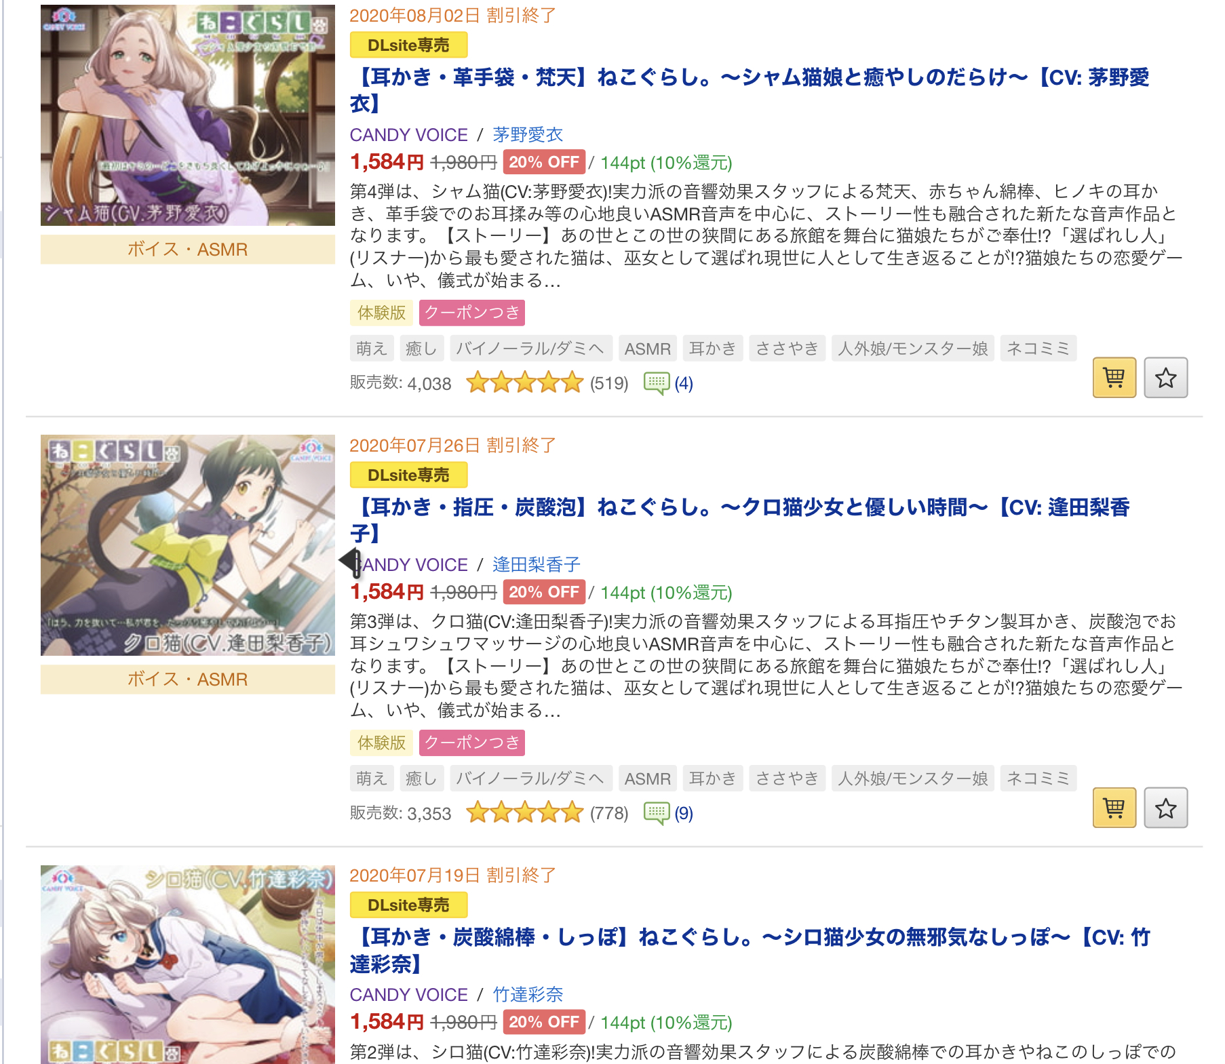The image size is (1225, 1064).
Task: Filter by the 人外娘/モンスター娘 genre tag in the シャム猫娘 listing
Action: click(913, 349)
